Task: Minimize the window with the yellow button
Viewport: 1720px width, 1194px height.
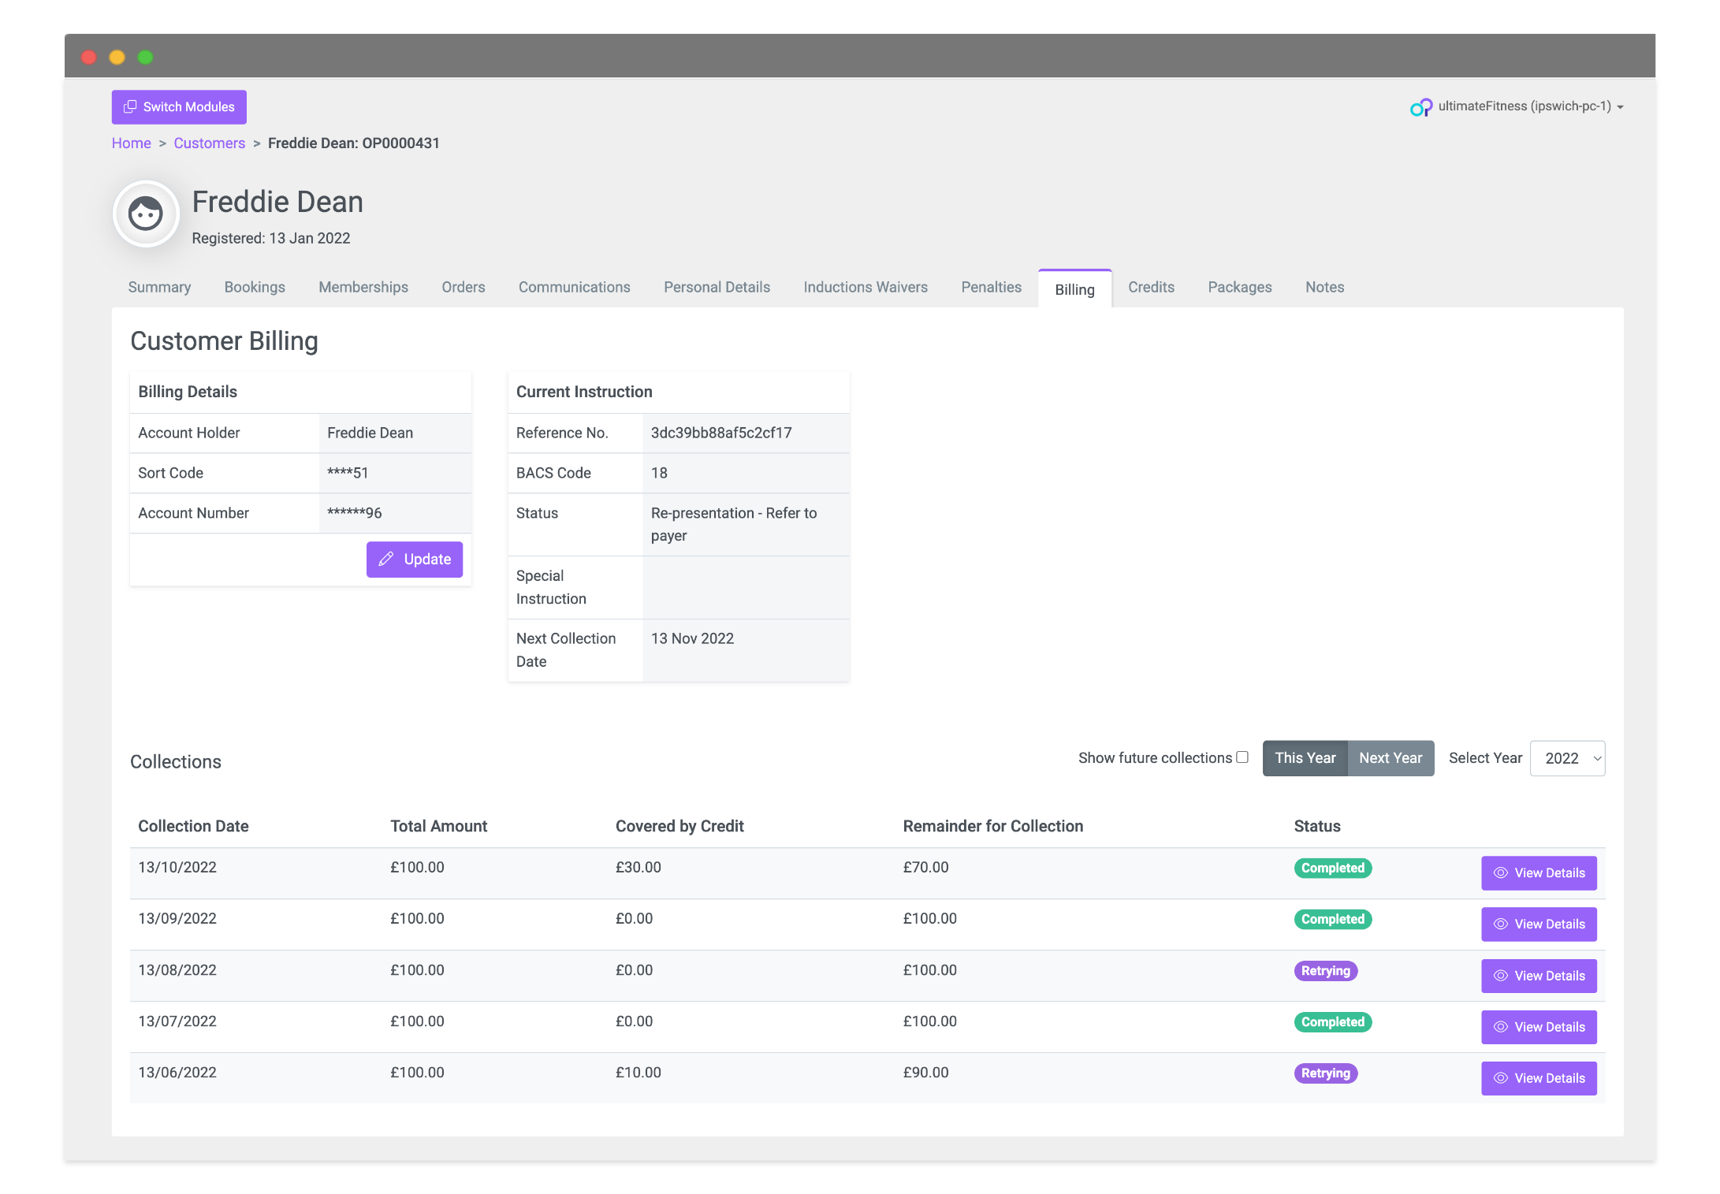Action: coord(117,57)
